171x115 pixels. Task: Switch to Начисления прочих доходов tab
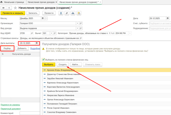41,2
